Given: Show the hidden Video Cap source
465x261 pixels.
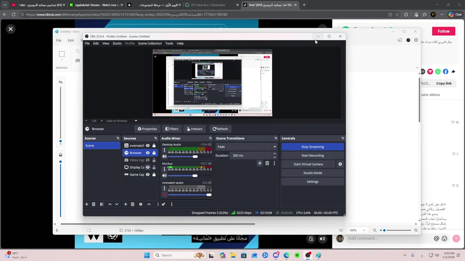Looking at the screenshot, I should click(147, 160).
